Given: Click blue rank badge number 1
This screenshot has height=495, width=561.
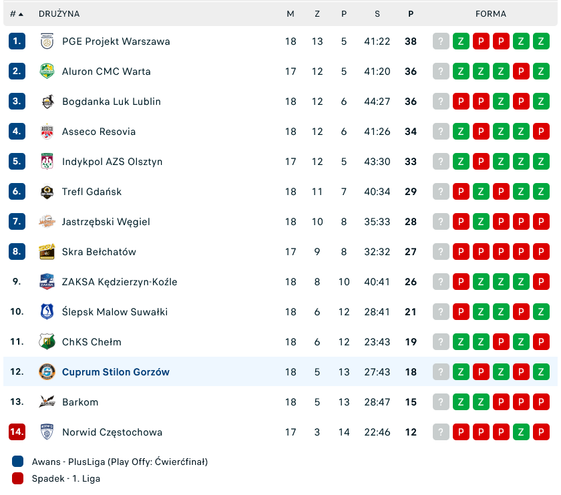Looking at the screenshot, I should [x=17, y=41].
